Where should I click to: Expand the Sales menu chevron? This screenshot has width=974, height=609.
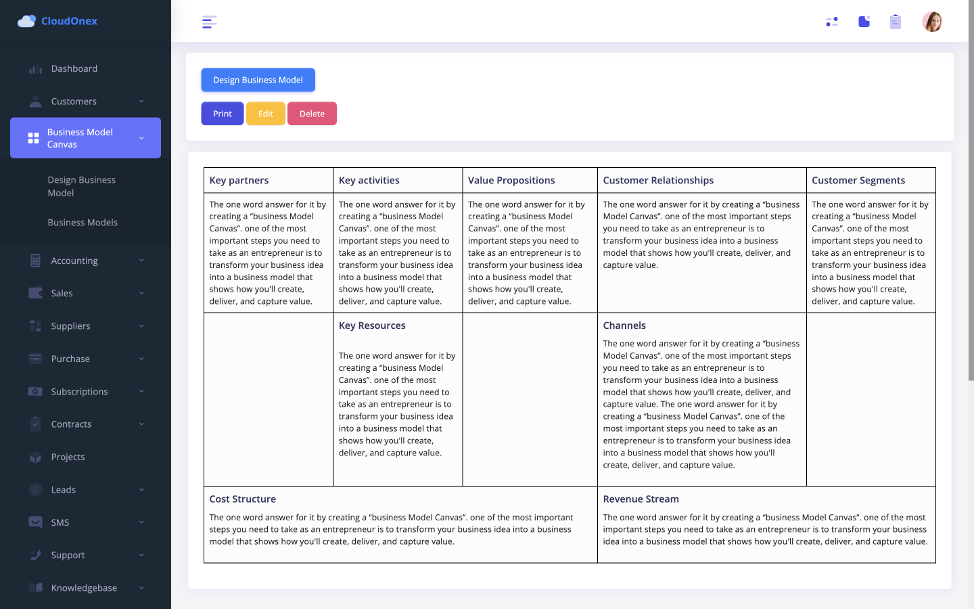pos(141,293)
